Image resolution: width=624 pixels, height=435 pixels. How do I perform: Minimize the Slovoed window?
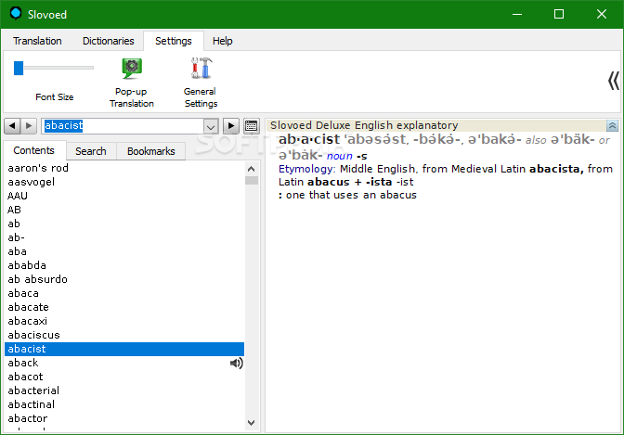click(517, 14)
